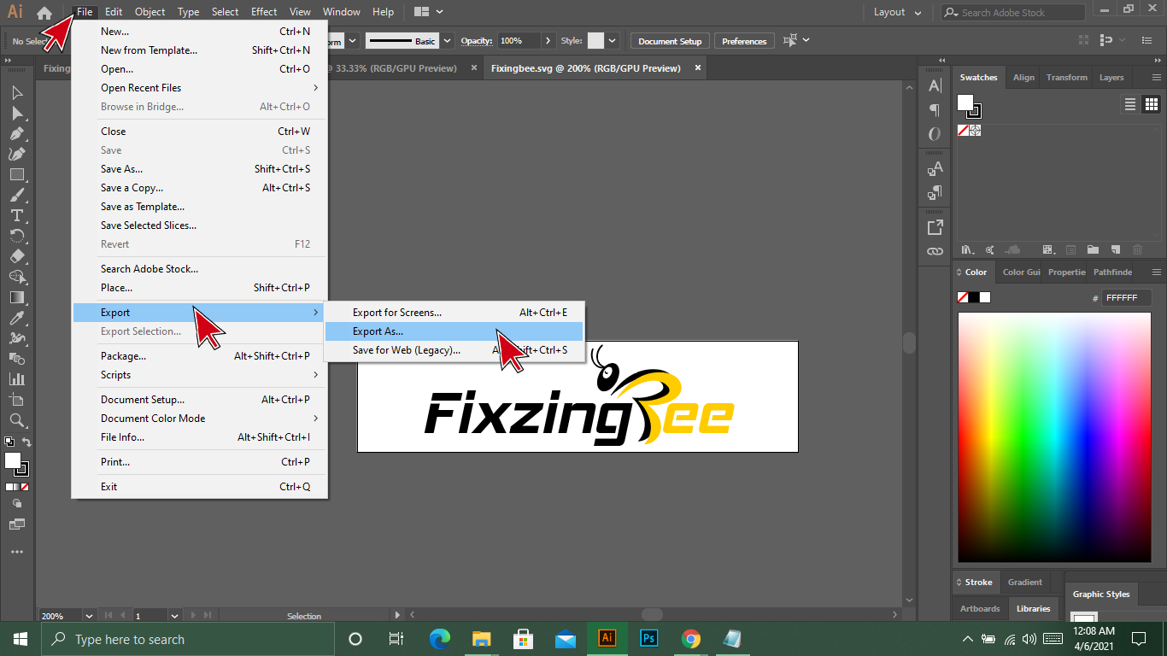Choose Export As... from the submenu

pyautogui.click(x=378, y=331)
